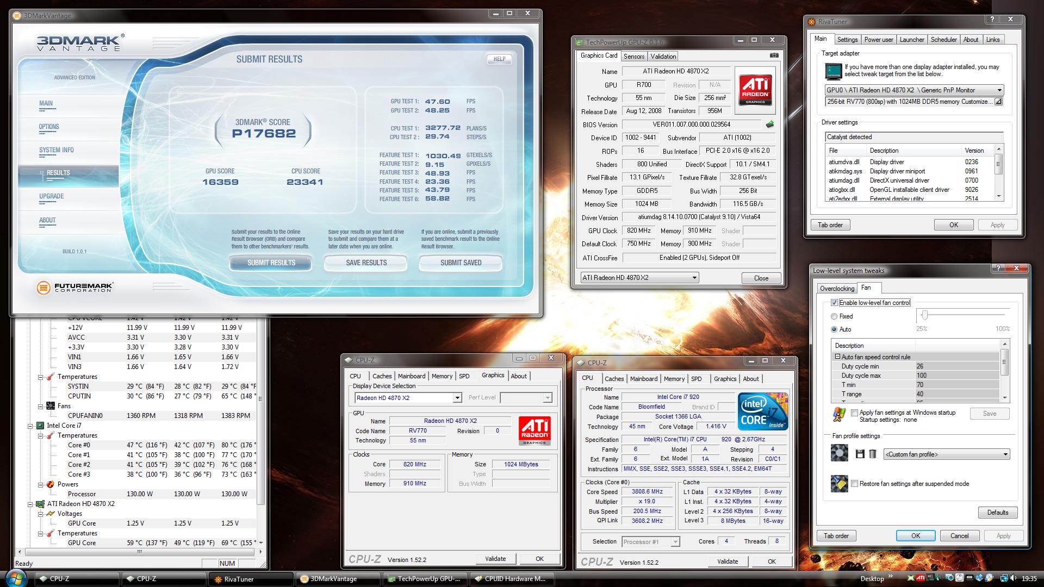Viewport: 1044px width, 587px height.
Task: Open RivaTuner Power user tab
Action: tap(879, 40)
